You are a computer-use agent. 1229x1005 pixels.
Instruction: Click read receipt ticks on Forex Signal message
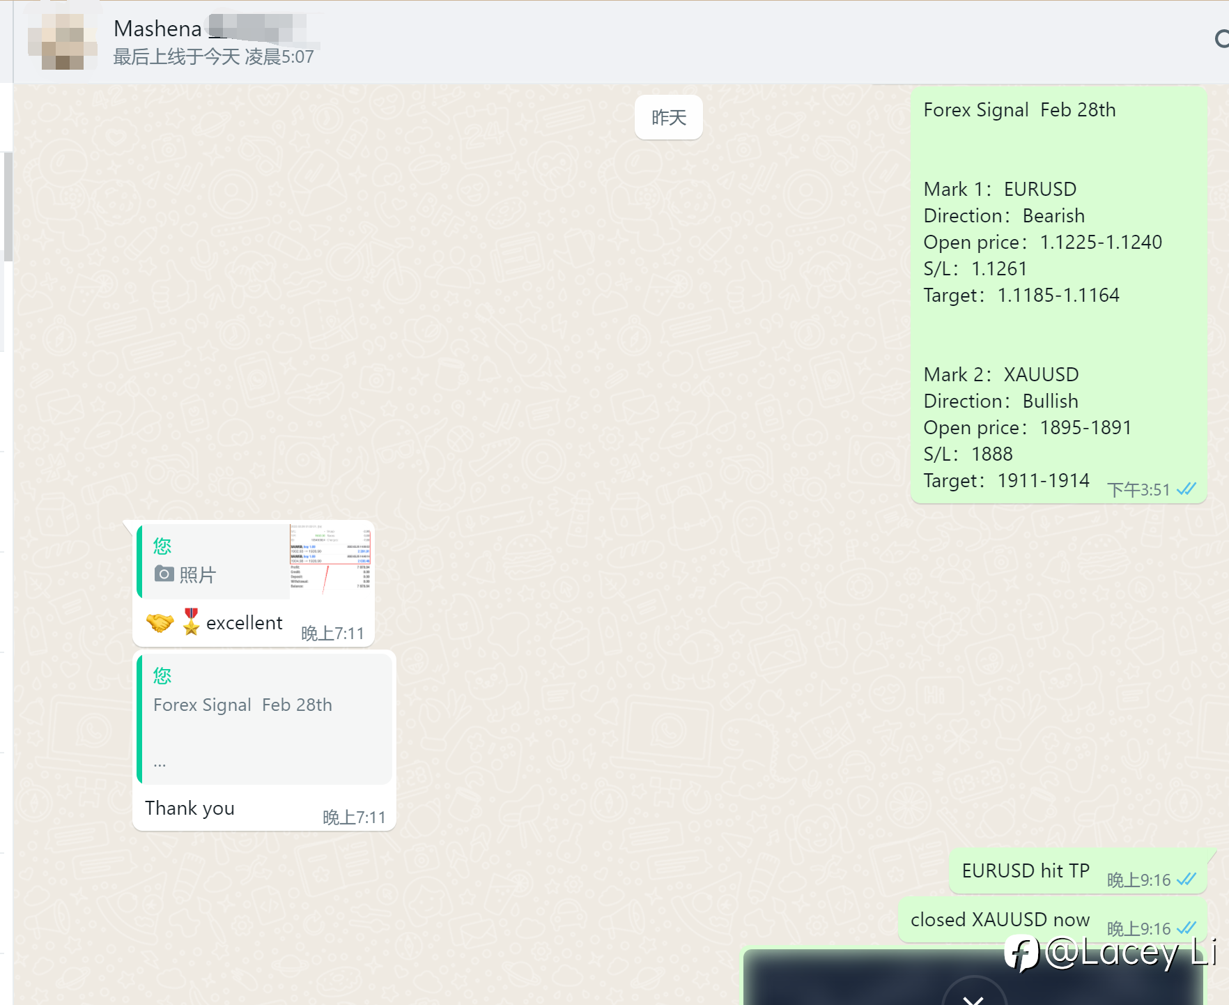point(1187,489)
